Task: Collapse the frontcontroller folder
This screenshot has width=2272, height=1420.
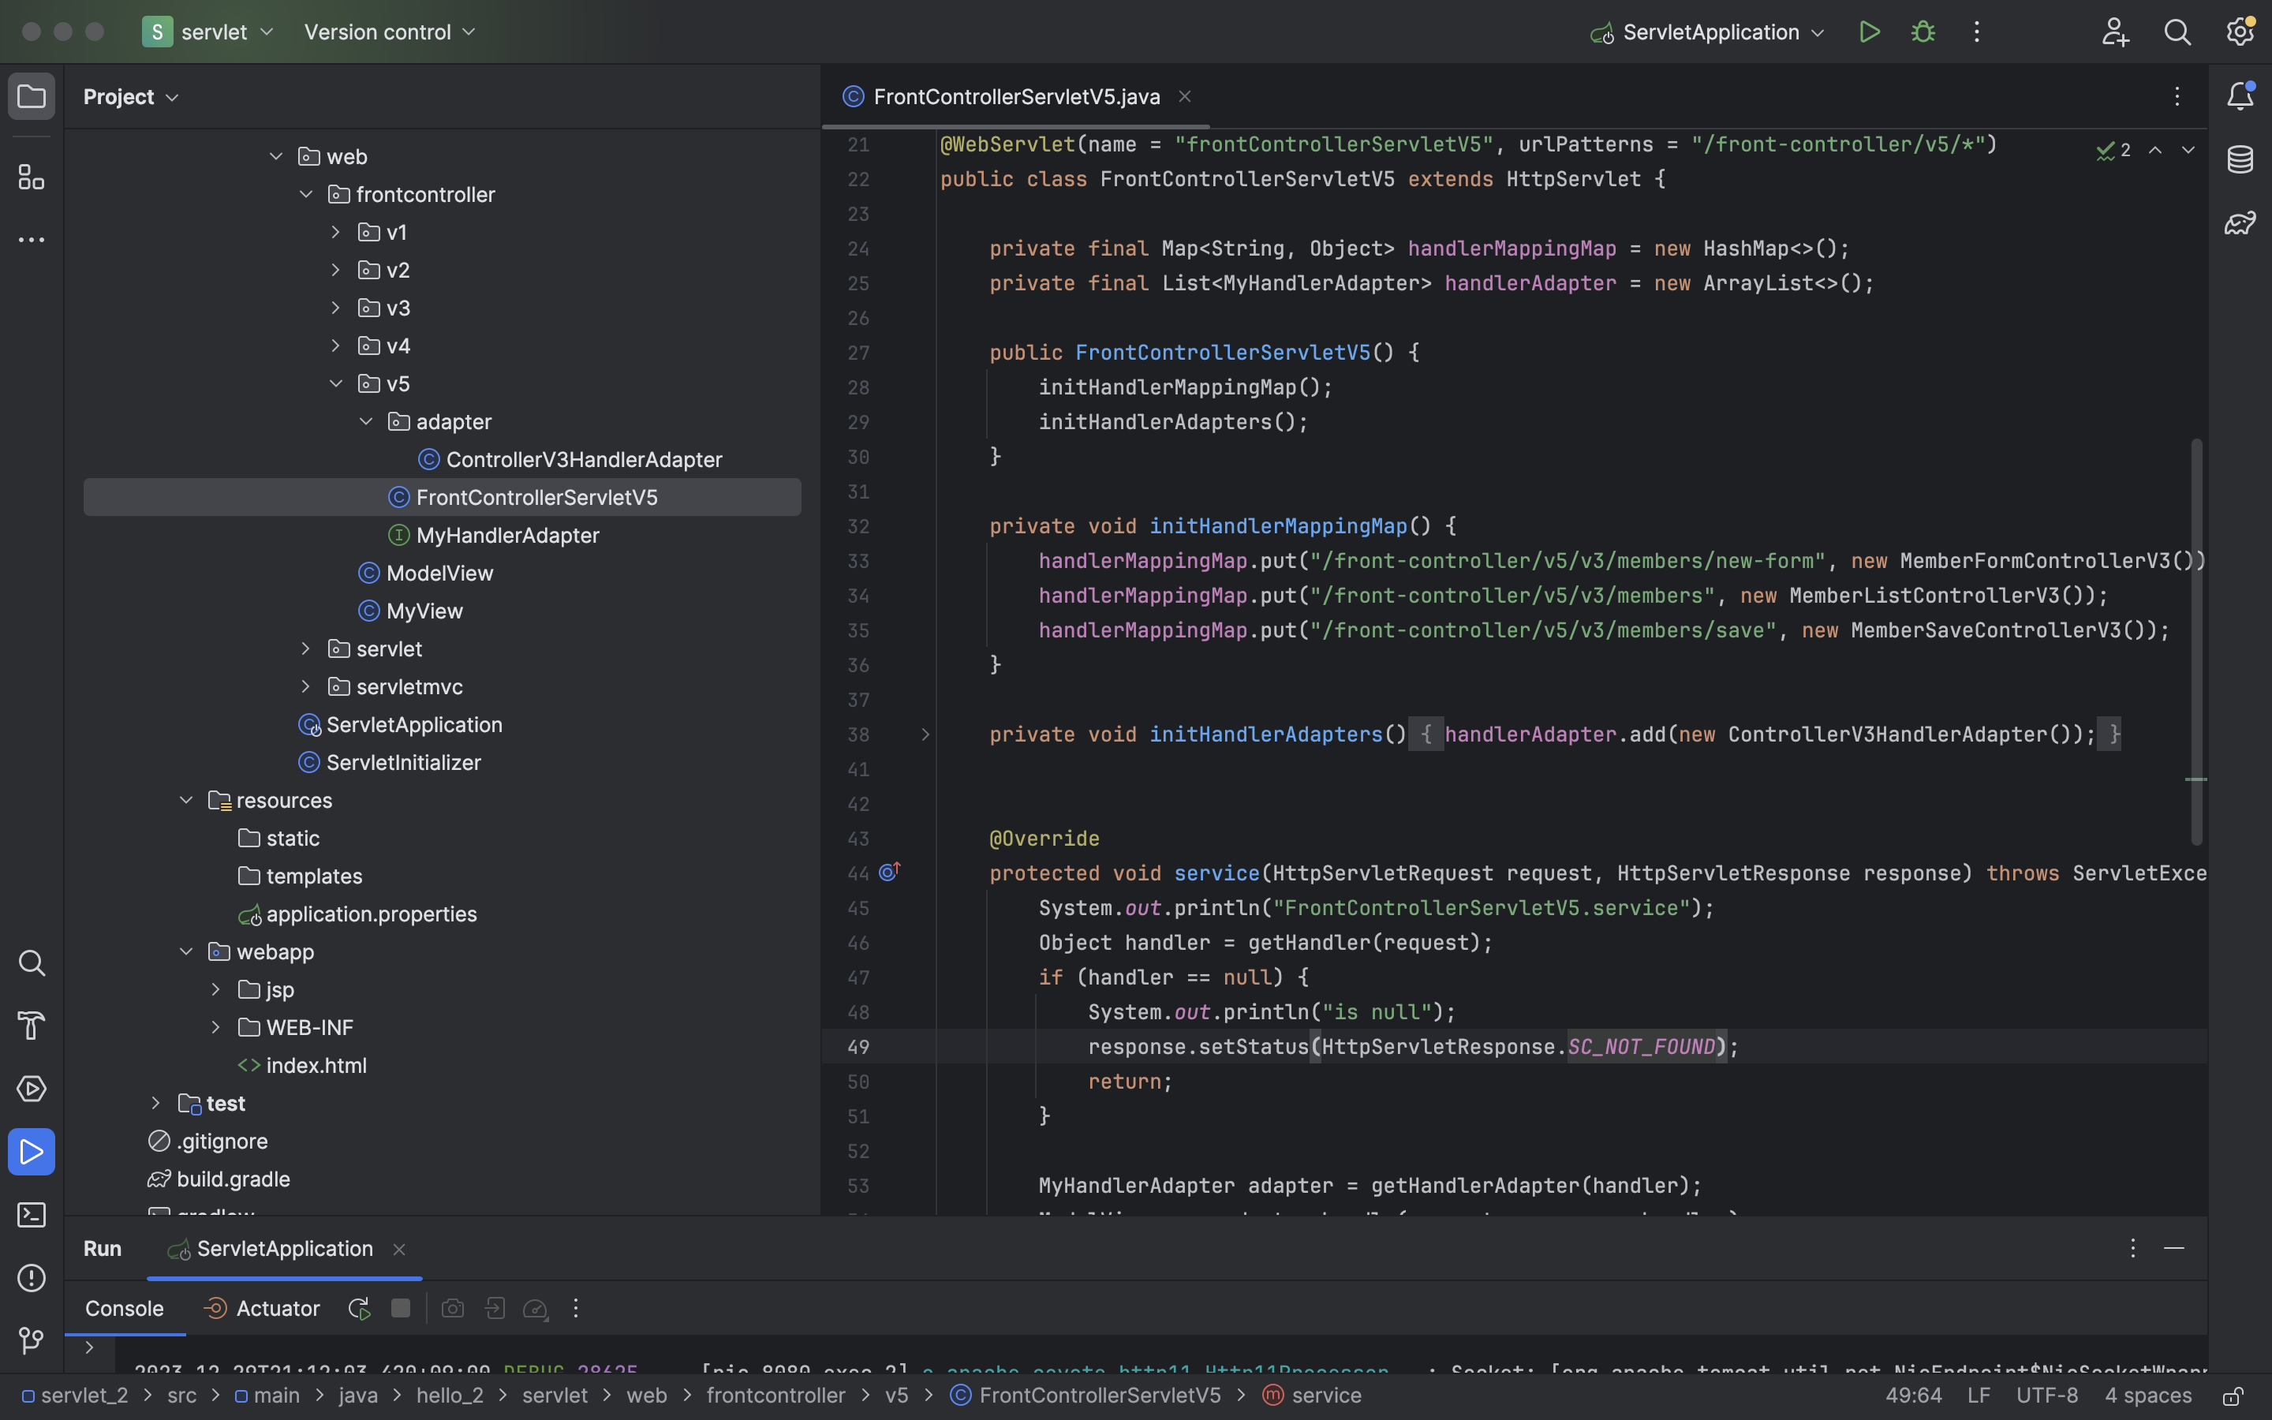Action: [x=306, y=194]
